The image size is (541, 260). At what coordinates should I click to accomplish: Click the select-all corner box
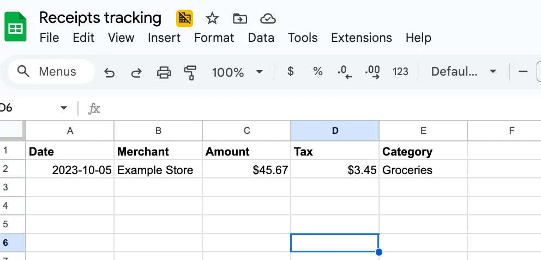13,131
